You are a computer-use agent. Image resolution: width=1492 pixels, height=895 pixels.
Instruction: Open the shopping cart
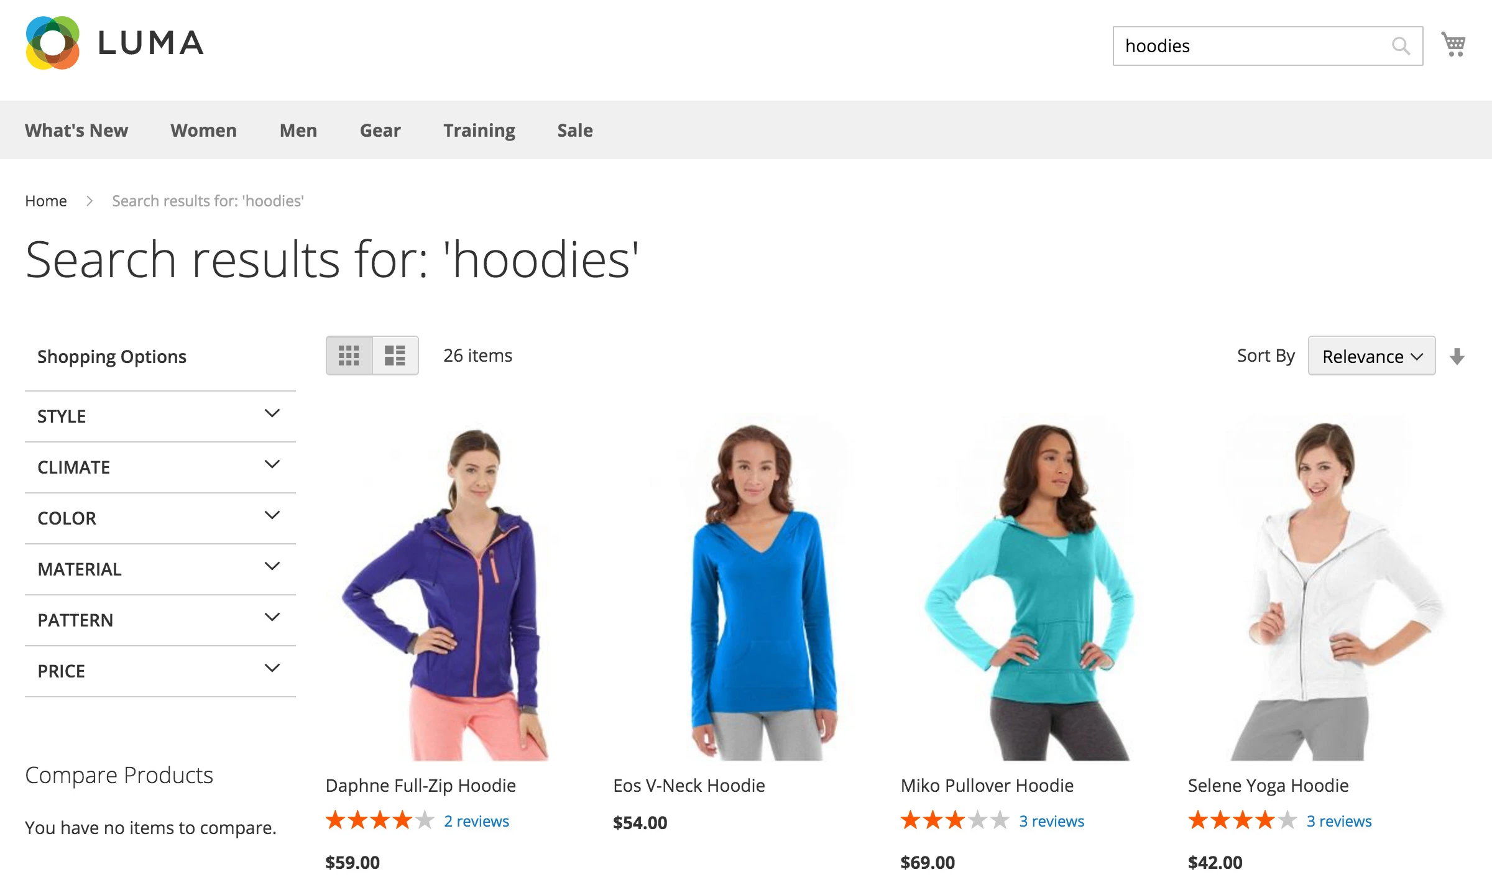click(x=1453, y=44)
